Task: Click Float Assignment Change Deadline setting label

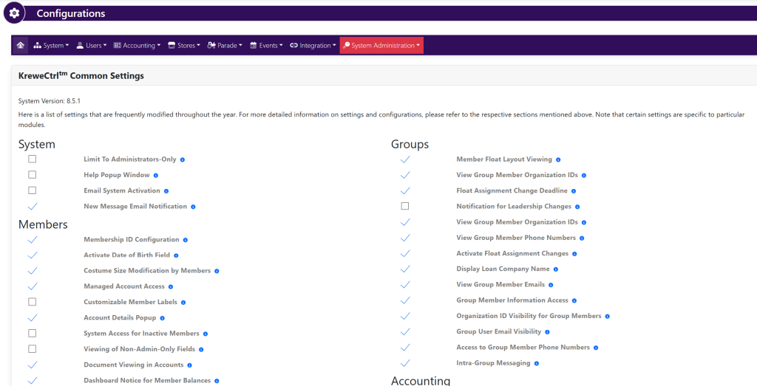Action: 512,191
